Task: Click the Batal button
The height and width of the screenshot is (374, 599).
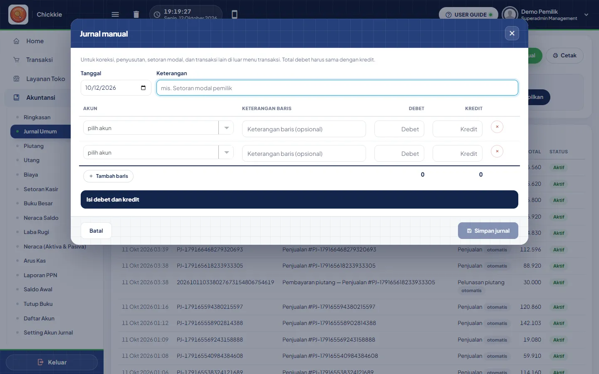Action: coord(96,231)
